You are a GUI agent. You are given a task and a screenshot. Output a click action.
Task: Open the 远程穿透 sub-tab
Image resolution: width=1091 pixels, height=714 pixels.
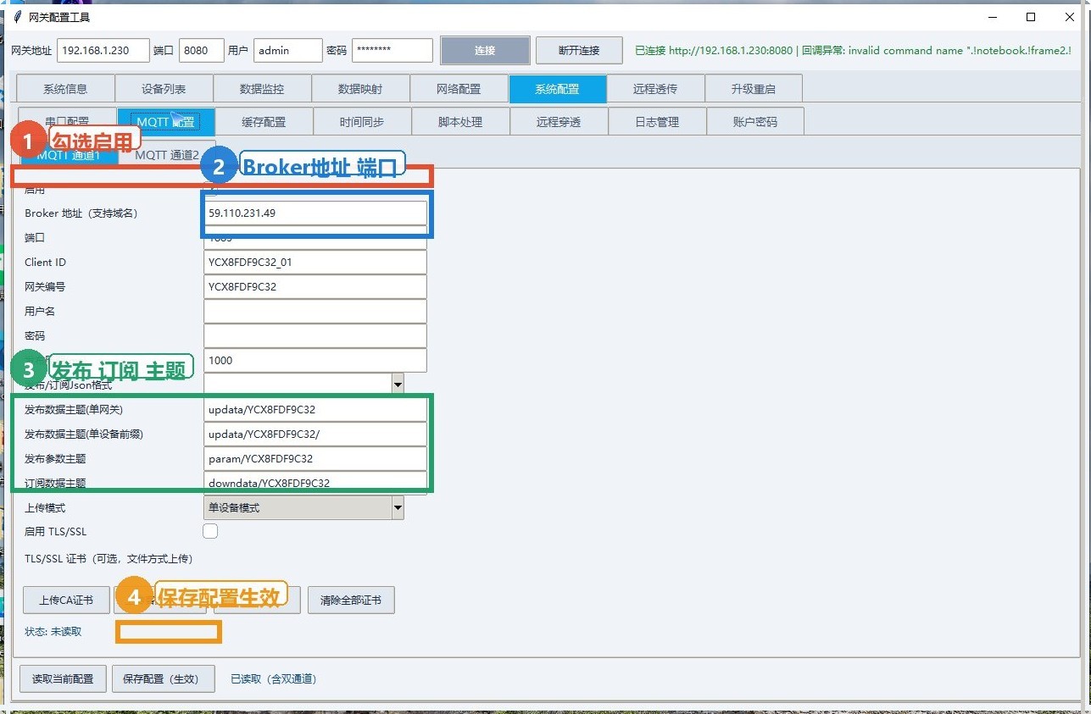click(x=559, y=121)
